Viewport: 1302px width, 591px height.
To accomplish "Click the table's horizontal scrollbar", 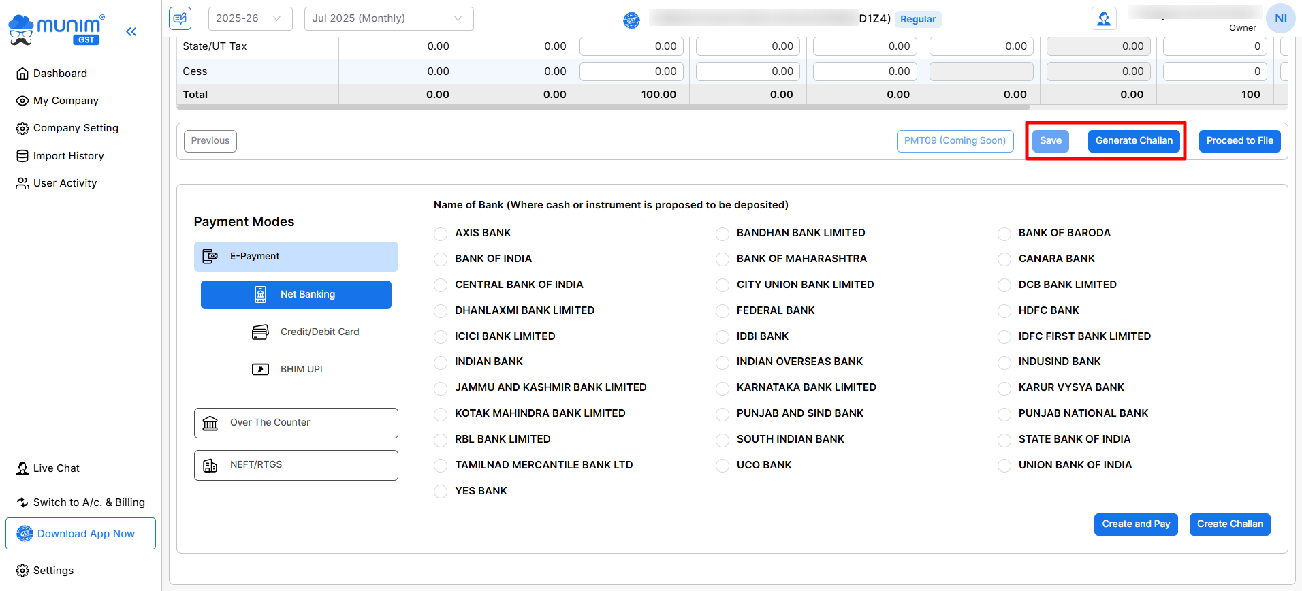I will pyautogui.click(x=603, y=107).
